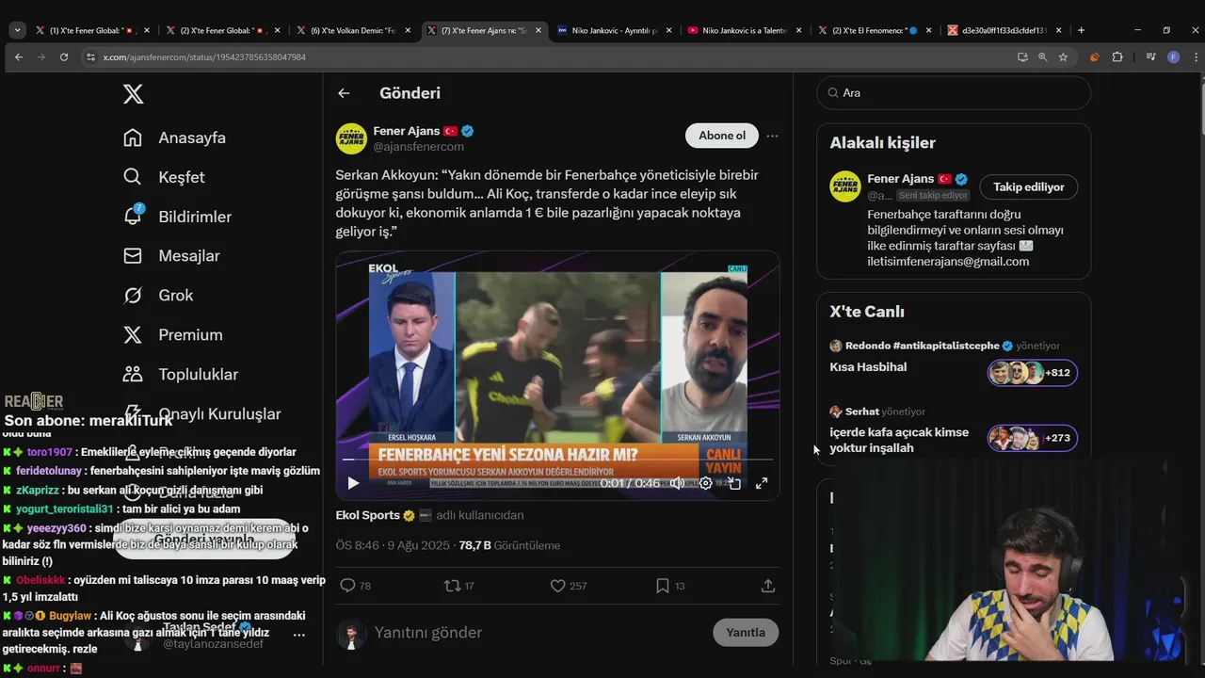Switch to first X'te Fener Global tab
This screenshot has width=1205, height=678.
pos(92,30)
